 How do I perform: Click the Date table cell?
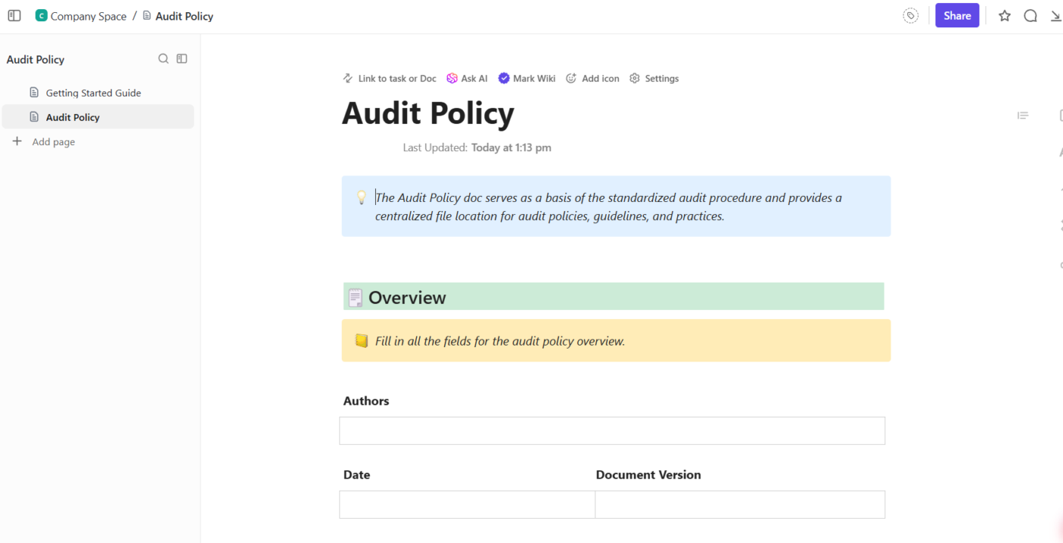(x=467, y=504)
